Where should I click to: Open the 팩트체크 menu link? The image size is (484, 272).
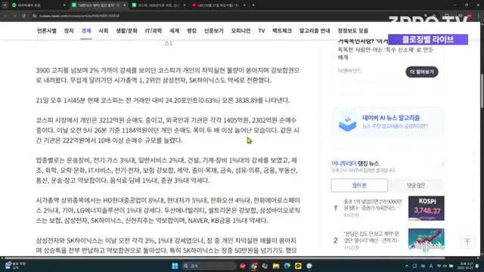click(282, 30)
